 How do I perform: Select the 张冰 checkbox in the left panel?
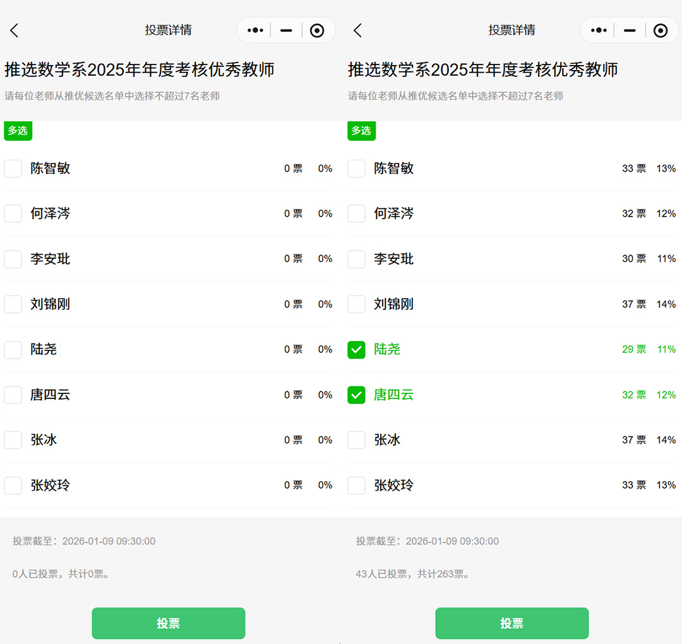[x=13, y=440]
